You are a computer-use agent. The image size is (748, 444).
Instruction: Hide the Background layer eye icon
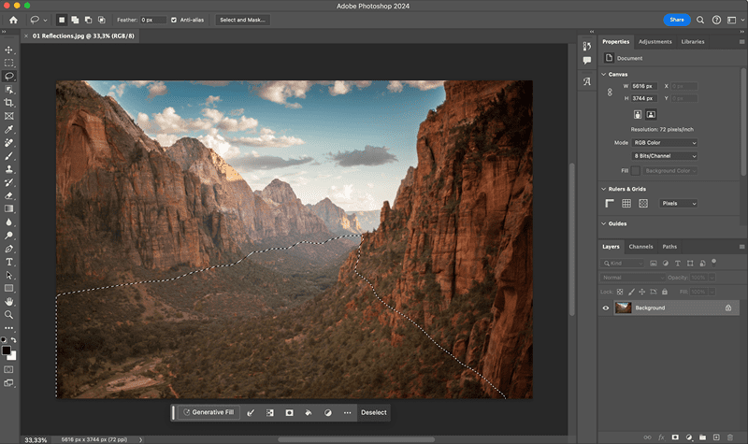coord(606,308)
